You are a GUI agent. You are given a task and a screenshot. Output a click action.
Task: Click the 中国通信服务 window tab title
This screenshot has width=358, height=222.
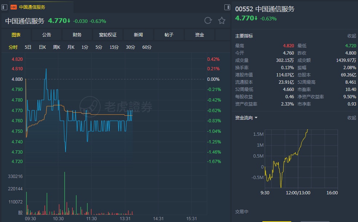click(32, 7)
